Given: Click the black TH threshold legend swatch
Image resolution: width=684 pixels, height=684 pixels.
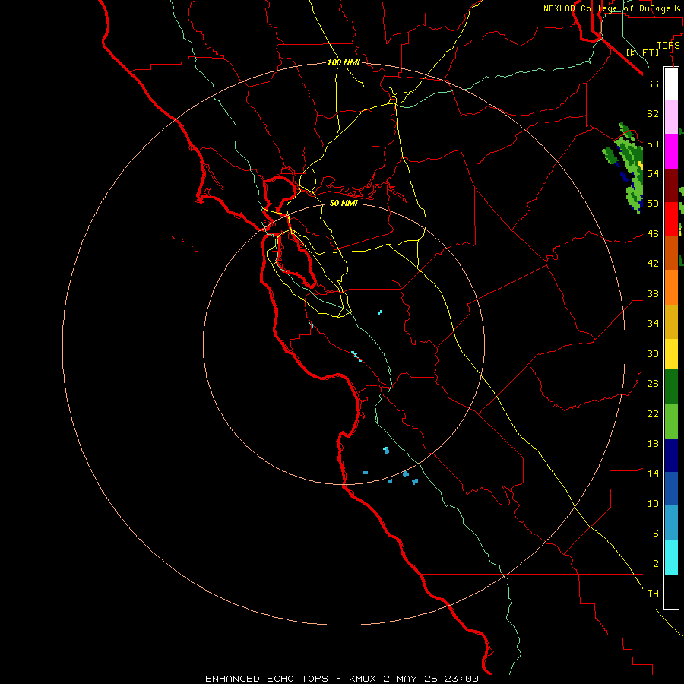Looking at the screenshot, I should click(671, 591).
